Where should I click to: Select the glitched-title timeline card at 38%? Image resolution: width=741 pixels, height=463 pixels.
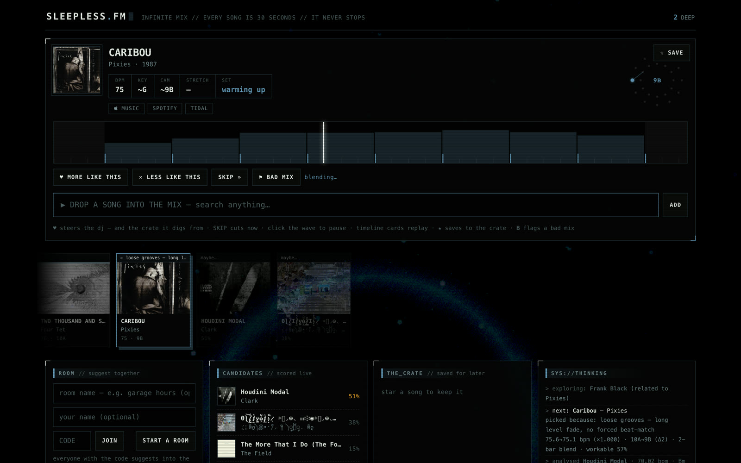(x=314, y=300)
